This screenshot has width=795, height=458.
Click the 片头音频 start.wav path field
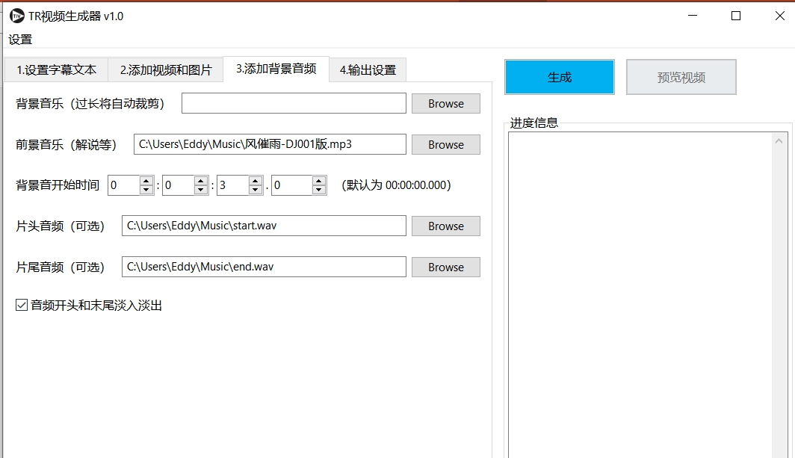click(264, 226)
